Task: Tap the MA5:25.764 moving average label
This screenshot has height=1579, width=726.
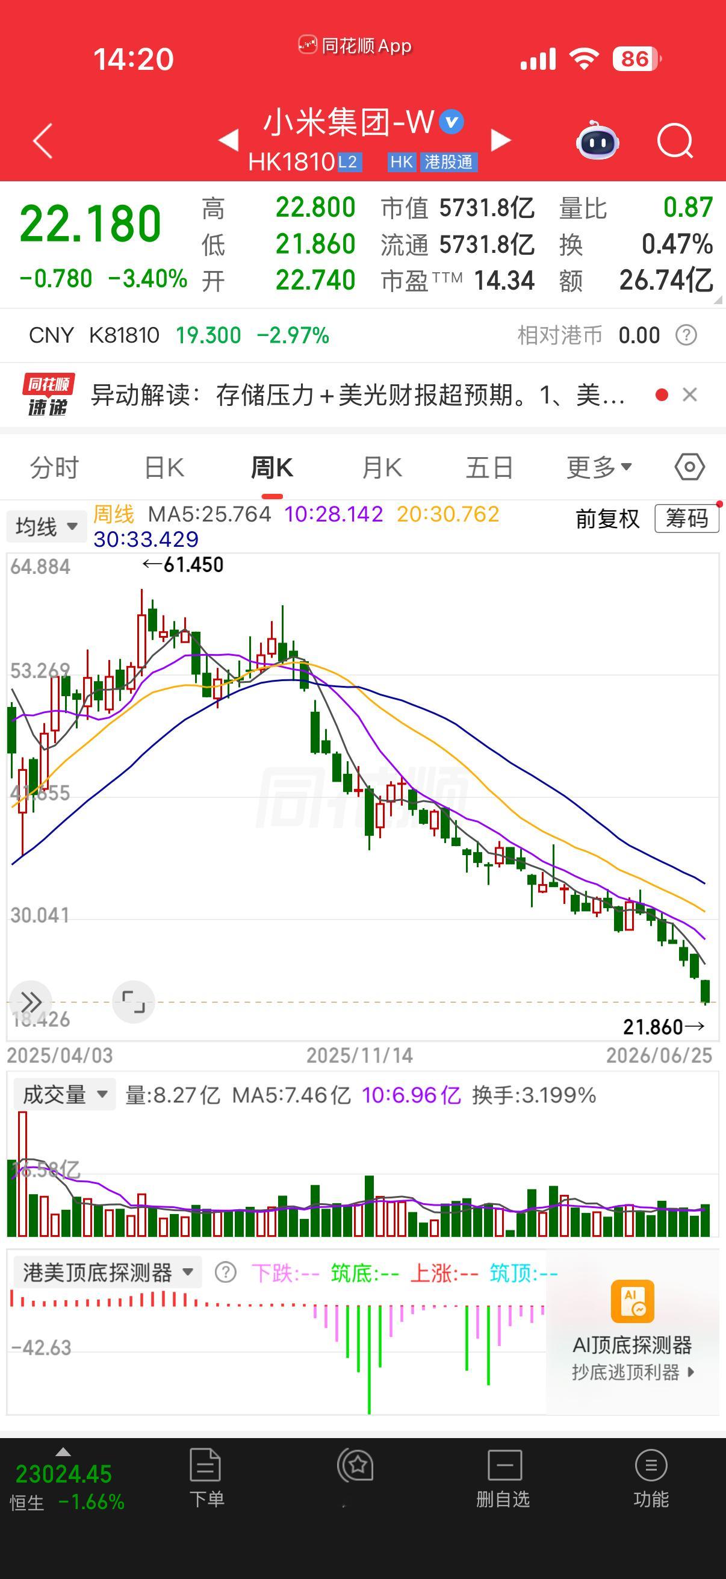Action: pos(209,514)
